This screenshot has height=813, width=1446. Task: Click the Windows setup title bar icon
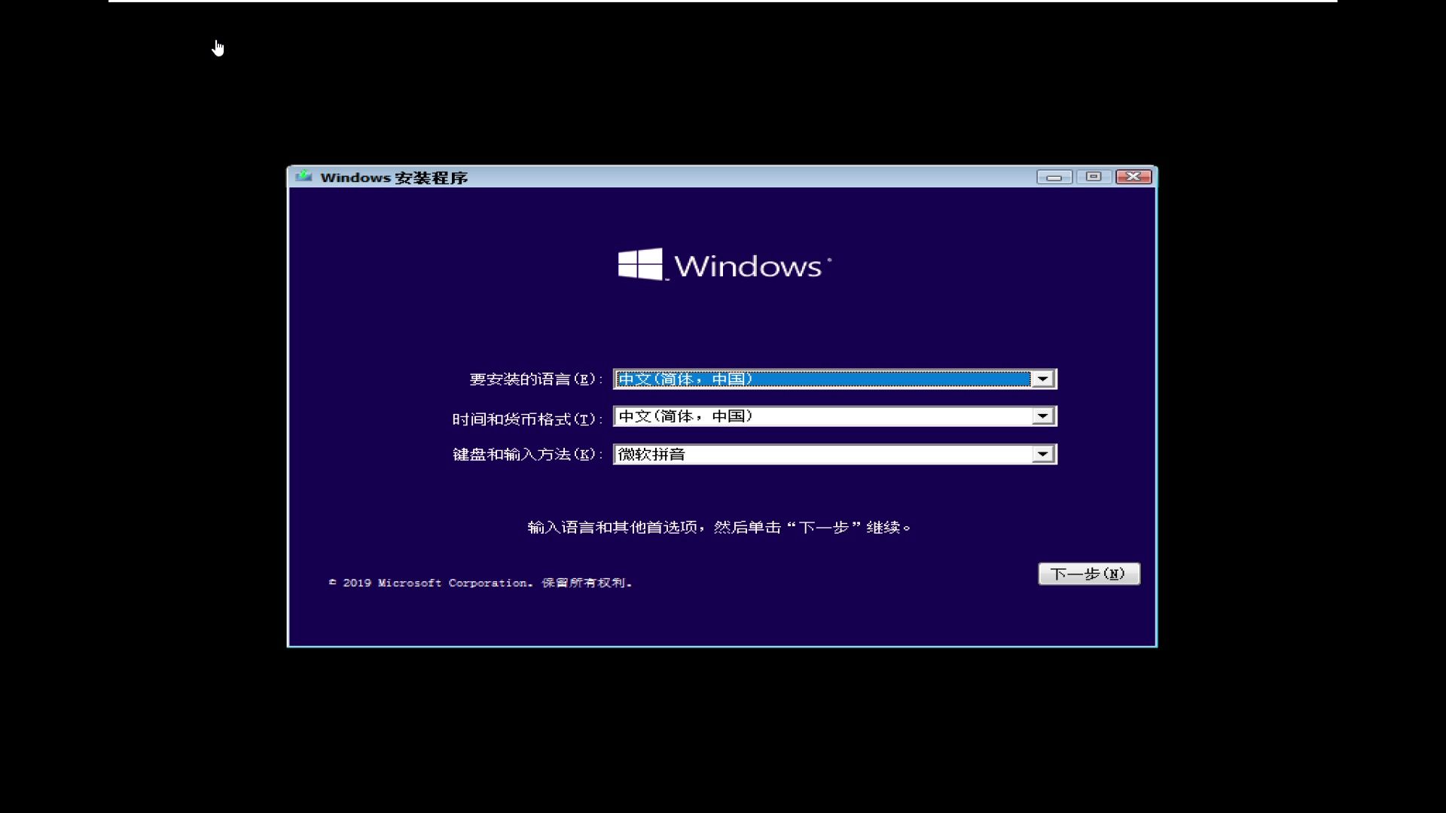pyautogui.click(x=304, y=176)
